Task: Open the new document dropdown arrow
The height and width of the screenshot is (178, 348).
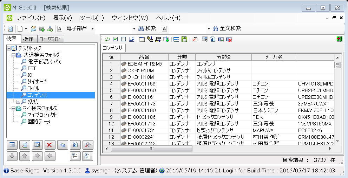Action: [26, 29]
